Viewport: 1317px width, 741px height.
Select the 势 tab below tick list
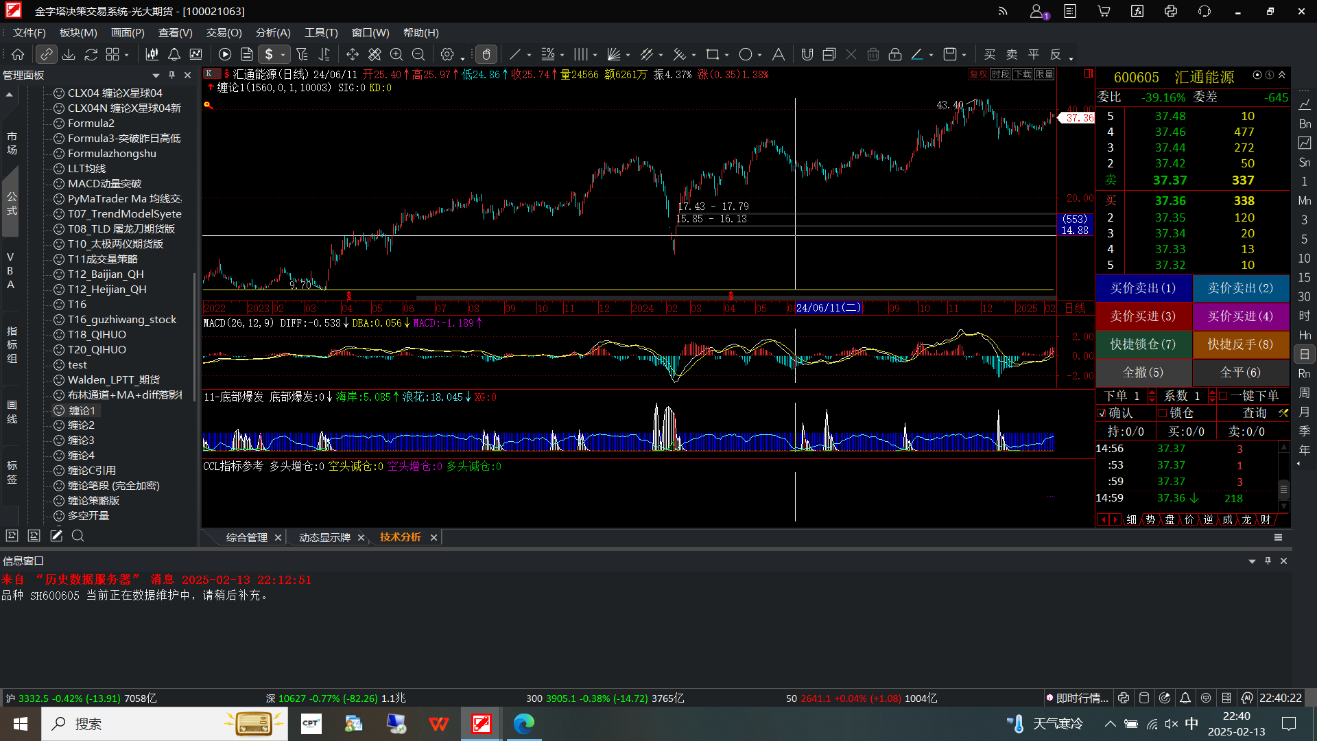pyautogui.click(x=1150, y=519)
